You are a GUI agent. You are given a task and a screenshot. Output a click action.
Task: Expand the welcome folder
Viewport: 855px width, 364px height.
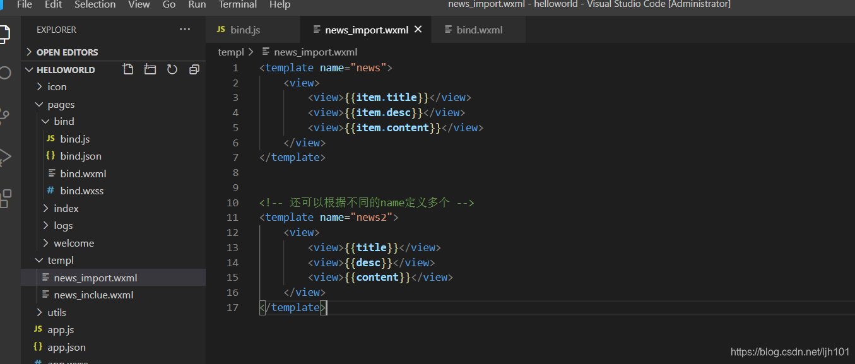pyautogui.click(x=46, y=243)
